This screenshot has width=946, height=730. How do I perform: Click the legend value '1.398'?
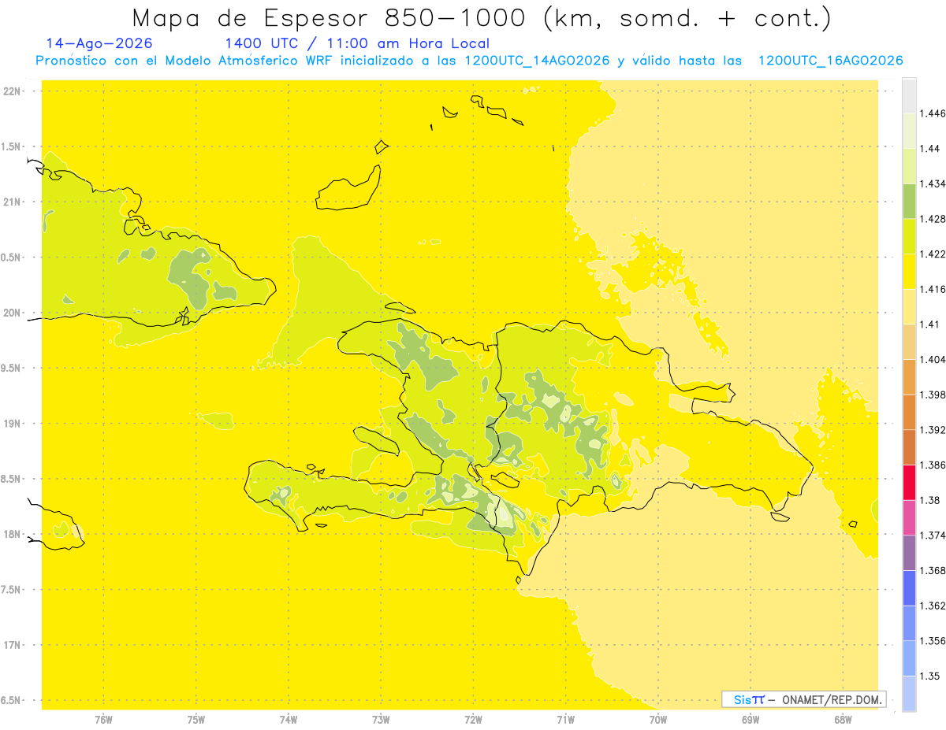point(931,395)
